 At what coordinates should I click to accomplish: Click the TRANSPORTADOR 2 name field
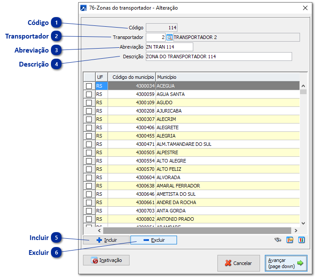click(x=236, y=37)
